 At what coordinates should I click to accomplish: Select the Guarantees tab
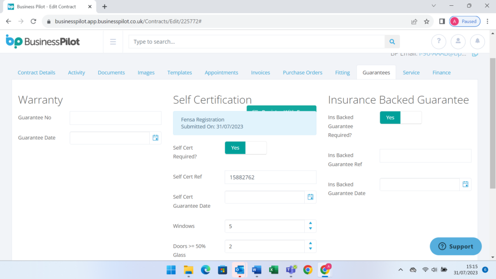coord(376,73)
